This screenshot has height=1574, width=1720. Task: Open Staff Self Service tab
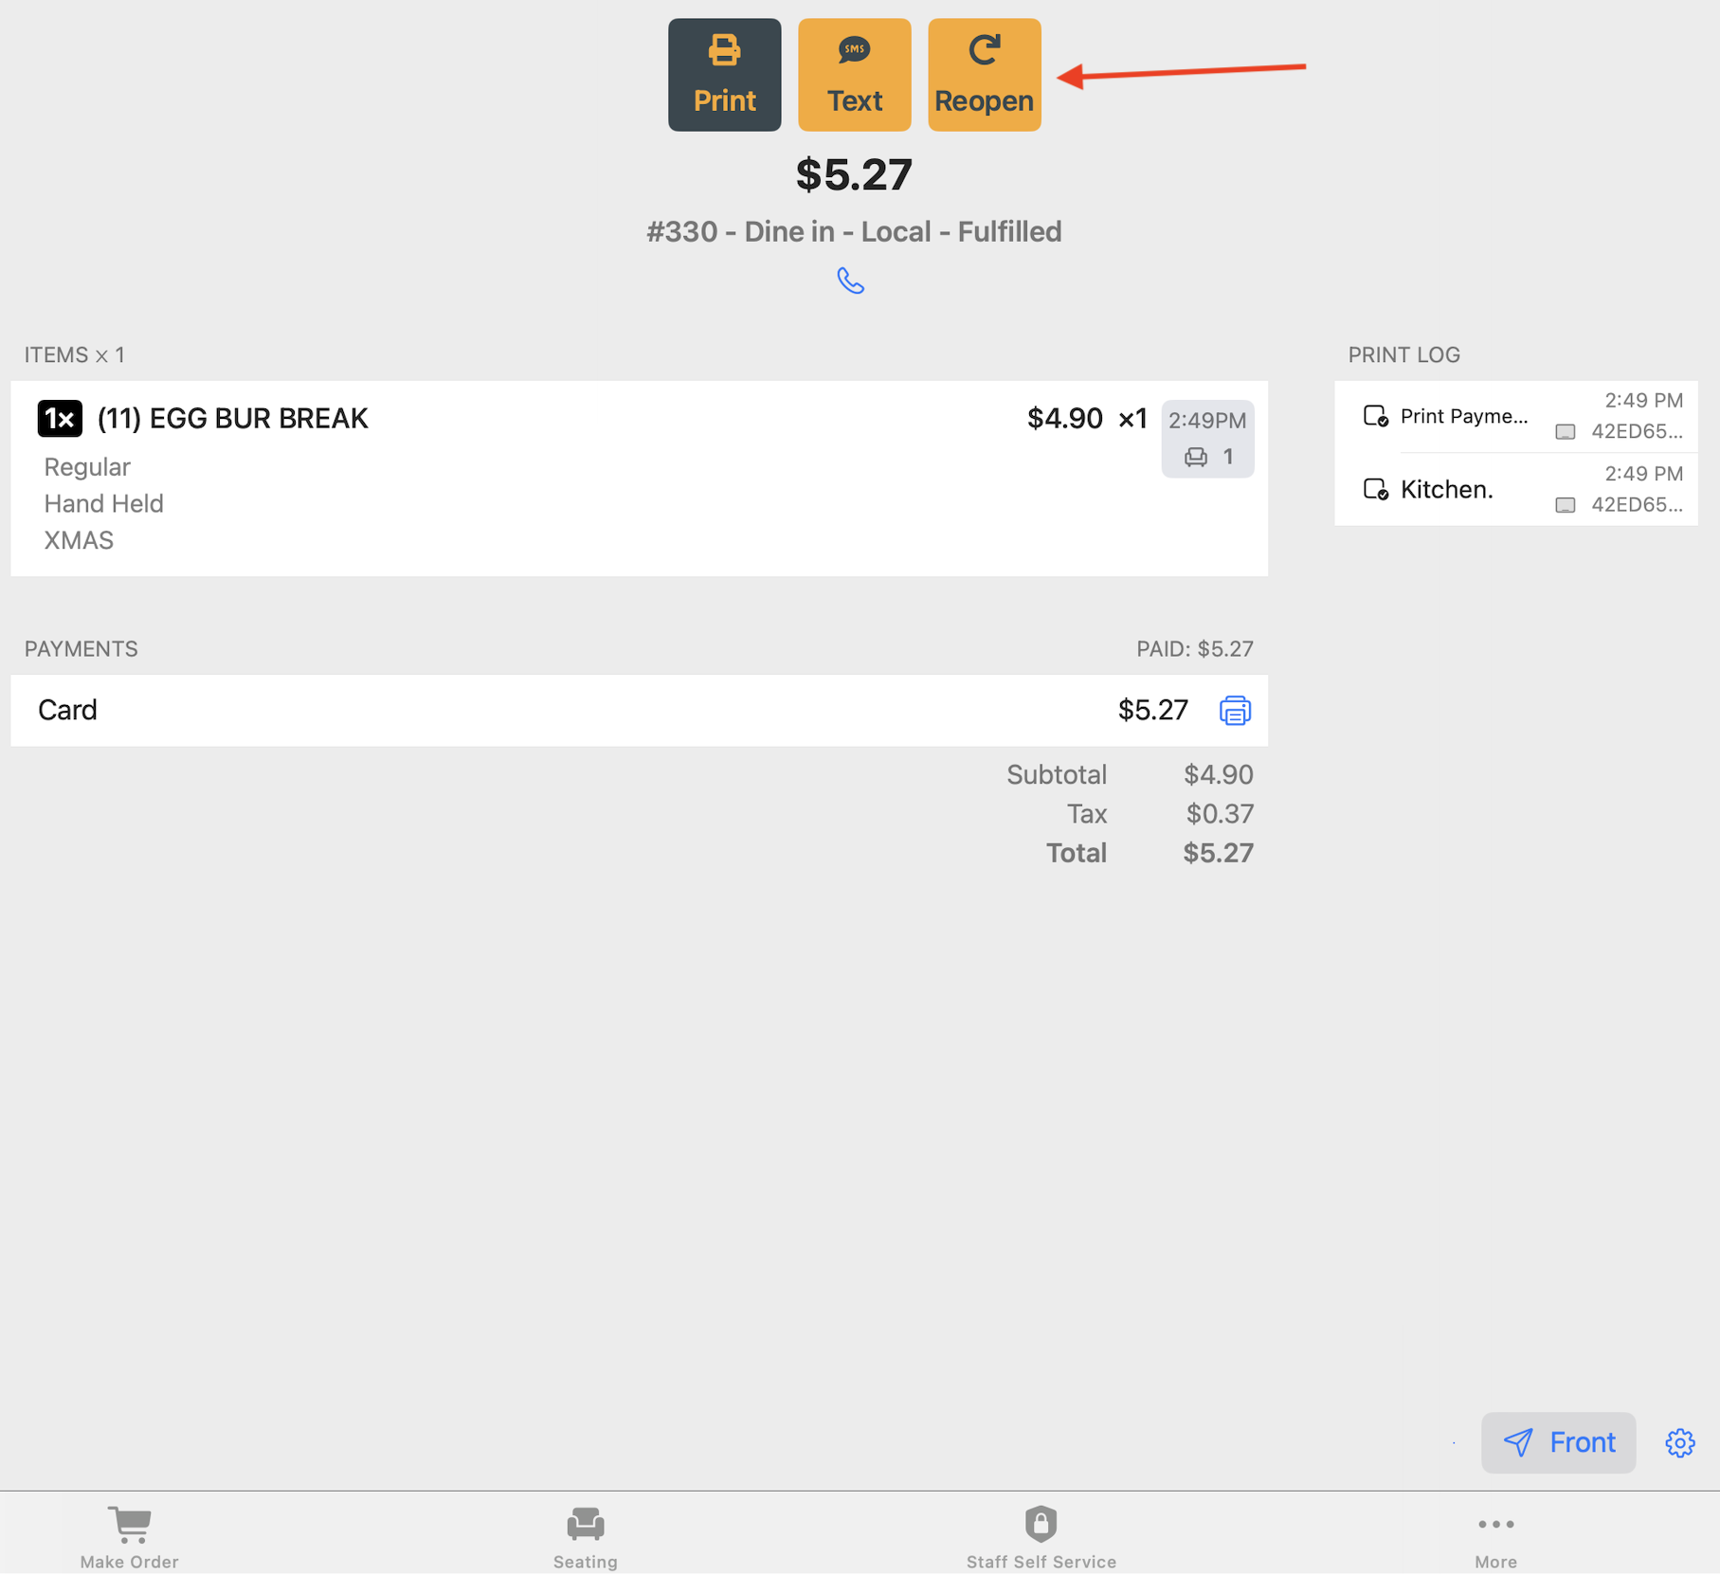1041,1536
